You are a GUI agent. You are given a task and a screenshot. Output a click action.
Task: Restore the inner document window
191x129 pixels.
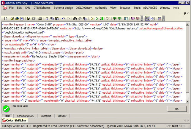pyautogui.click(x=185, y=14)
